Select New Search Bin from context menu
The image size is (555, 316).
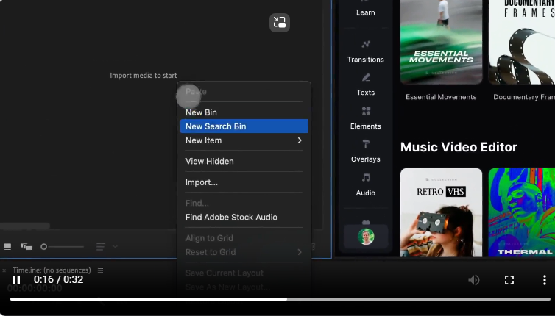[243, 126]
